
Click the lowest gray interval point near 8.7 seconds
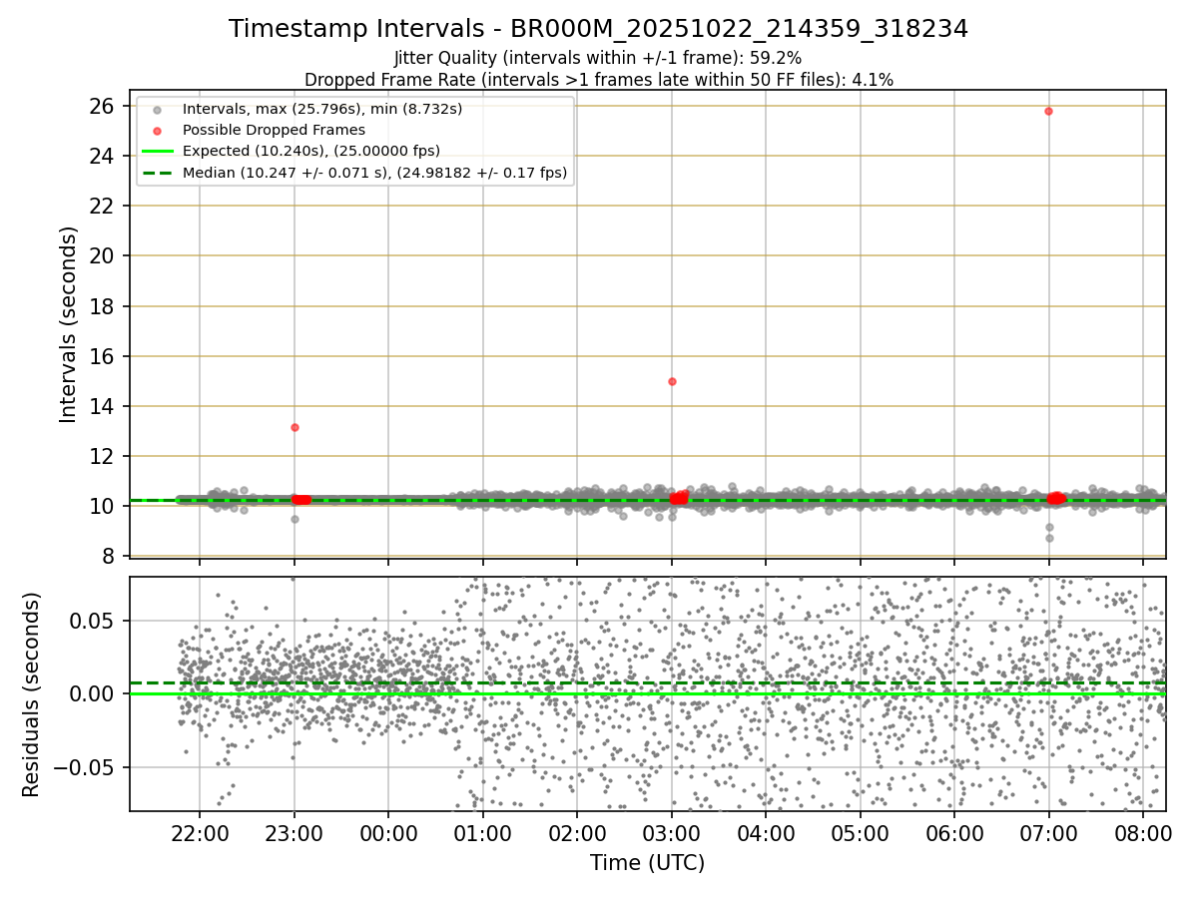point(1049,538)
